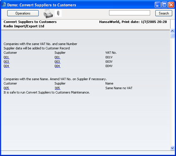Click the scrollbar up arrow
This screenshot has height=156, width=176.
[172, 31]
